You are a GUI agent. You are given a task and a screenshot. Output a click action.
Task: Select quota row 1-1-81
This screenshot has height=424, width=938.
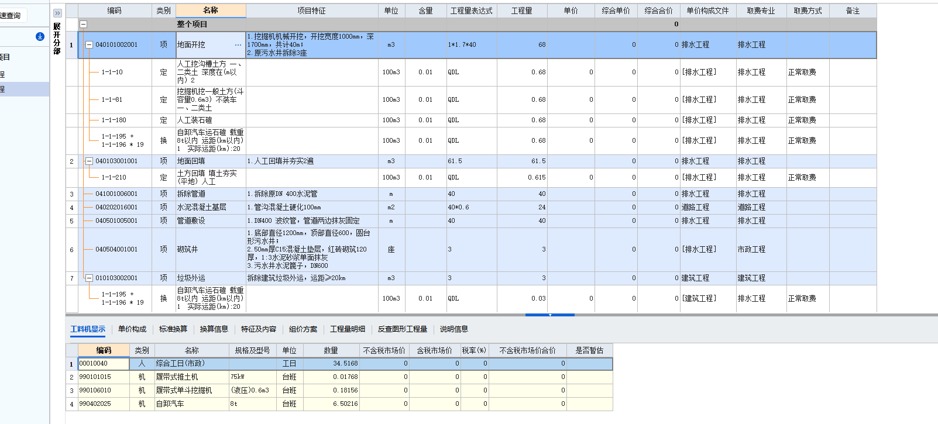point(112,99)
